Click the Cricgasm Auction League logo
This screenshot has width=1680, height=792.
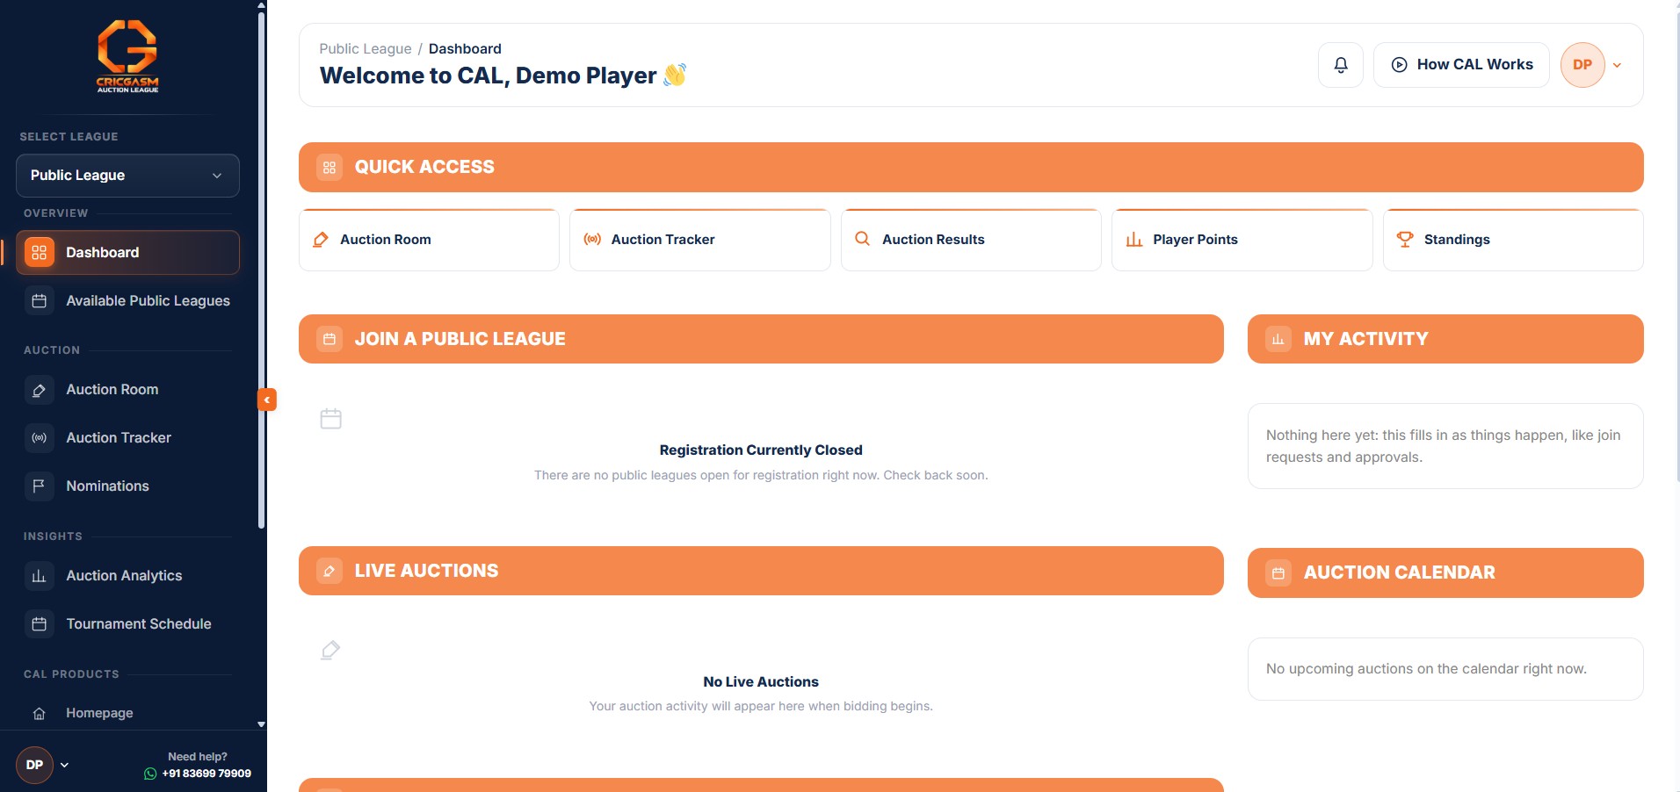pyautogui.click(x=127, y=56)
